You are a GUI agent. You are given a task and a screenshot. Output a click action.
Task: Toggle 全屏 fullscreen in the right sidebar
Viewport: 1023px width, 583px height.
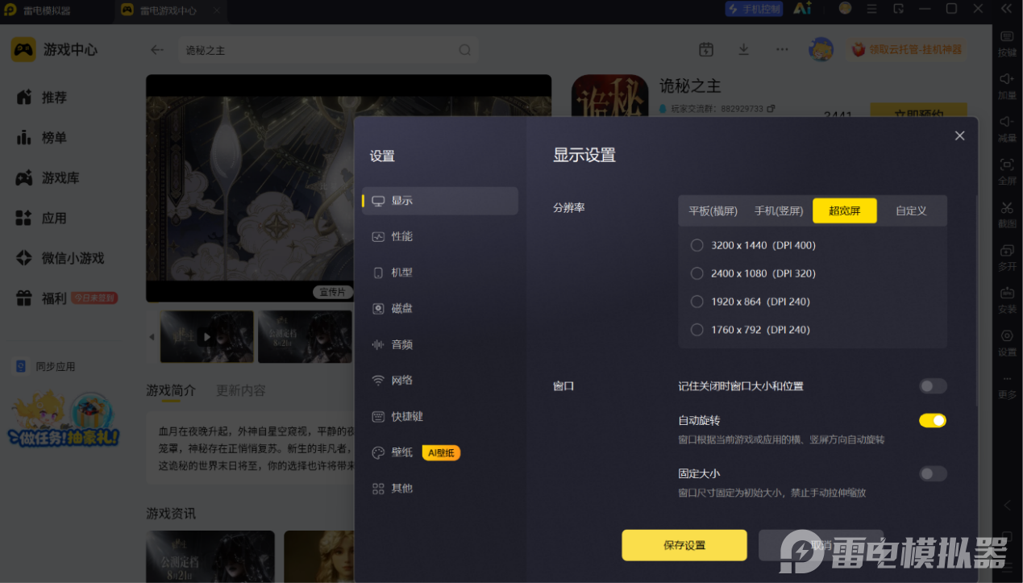[1007, 170]
